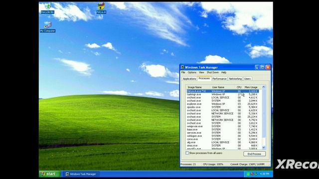The width and height of the screenshot is (319, 179).
Task: Select the wmiprvse.exe process row
Action: (x=223, y=126)
